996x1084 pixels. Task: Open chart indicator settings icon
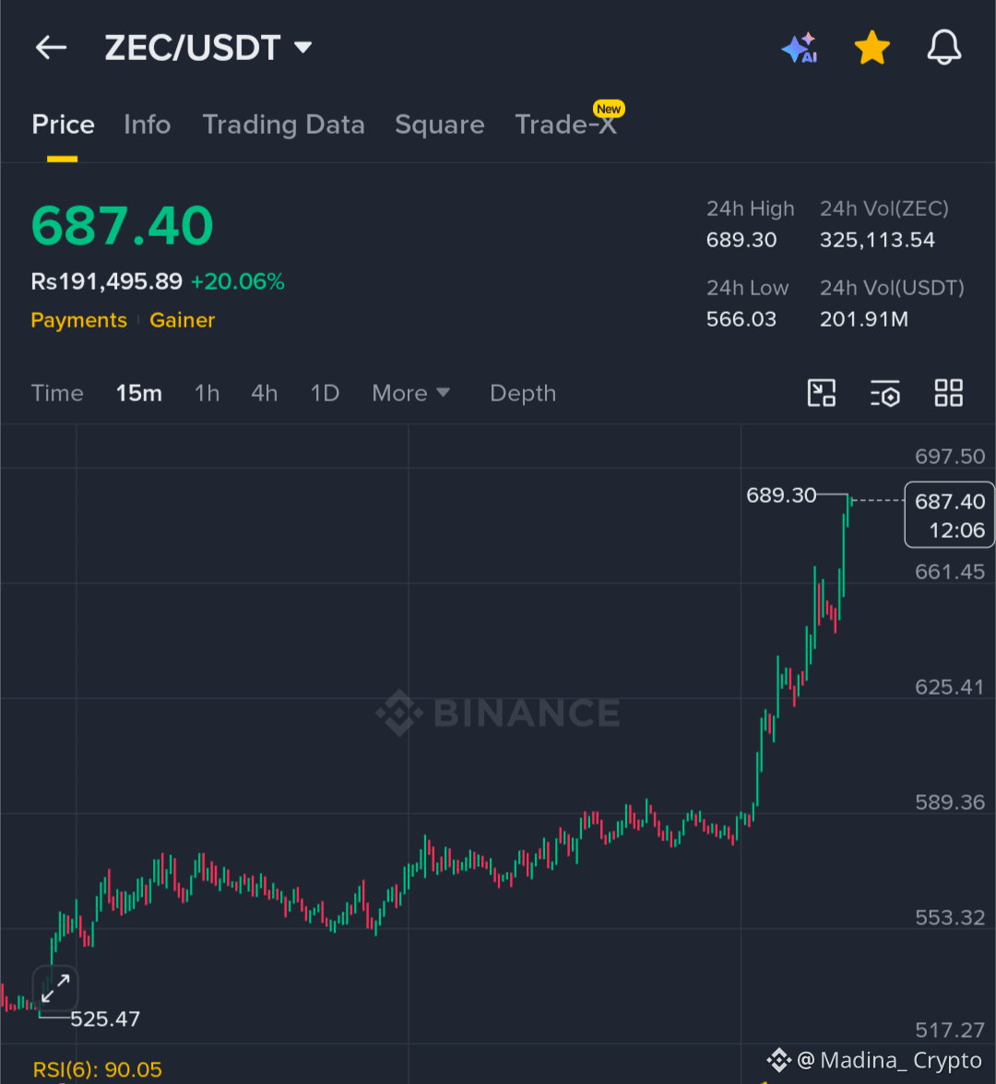pos(884,393)
